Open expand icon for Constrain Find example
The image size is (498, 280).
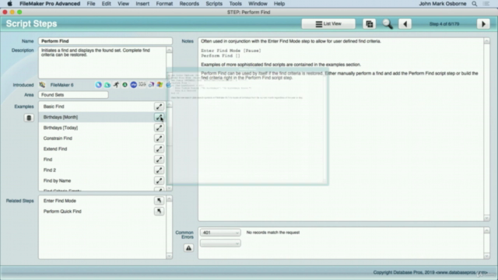[159, 138]
